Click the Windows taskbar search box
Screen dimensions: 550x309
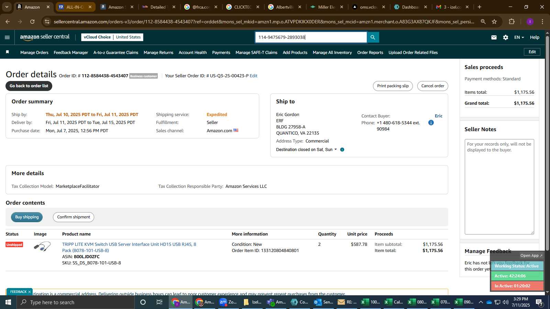click(x=76, y=302)
